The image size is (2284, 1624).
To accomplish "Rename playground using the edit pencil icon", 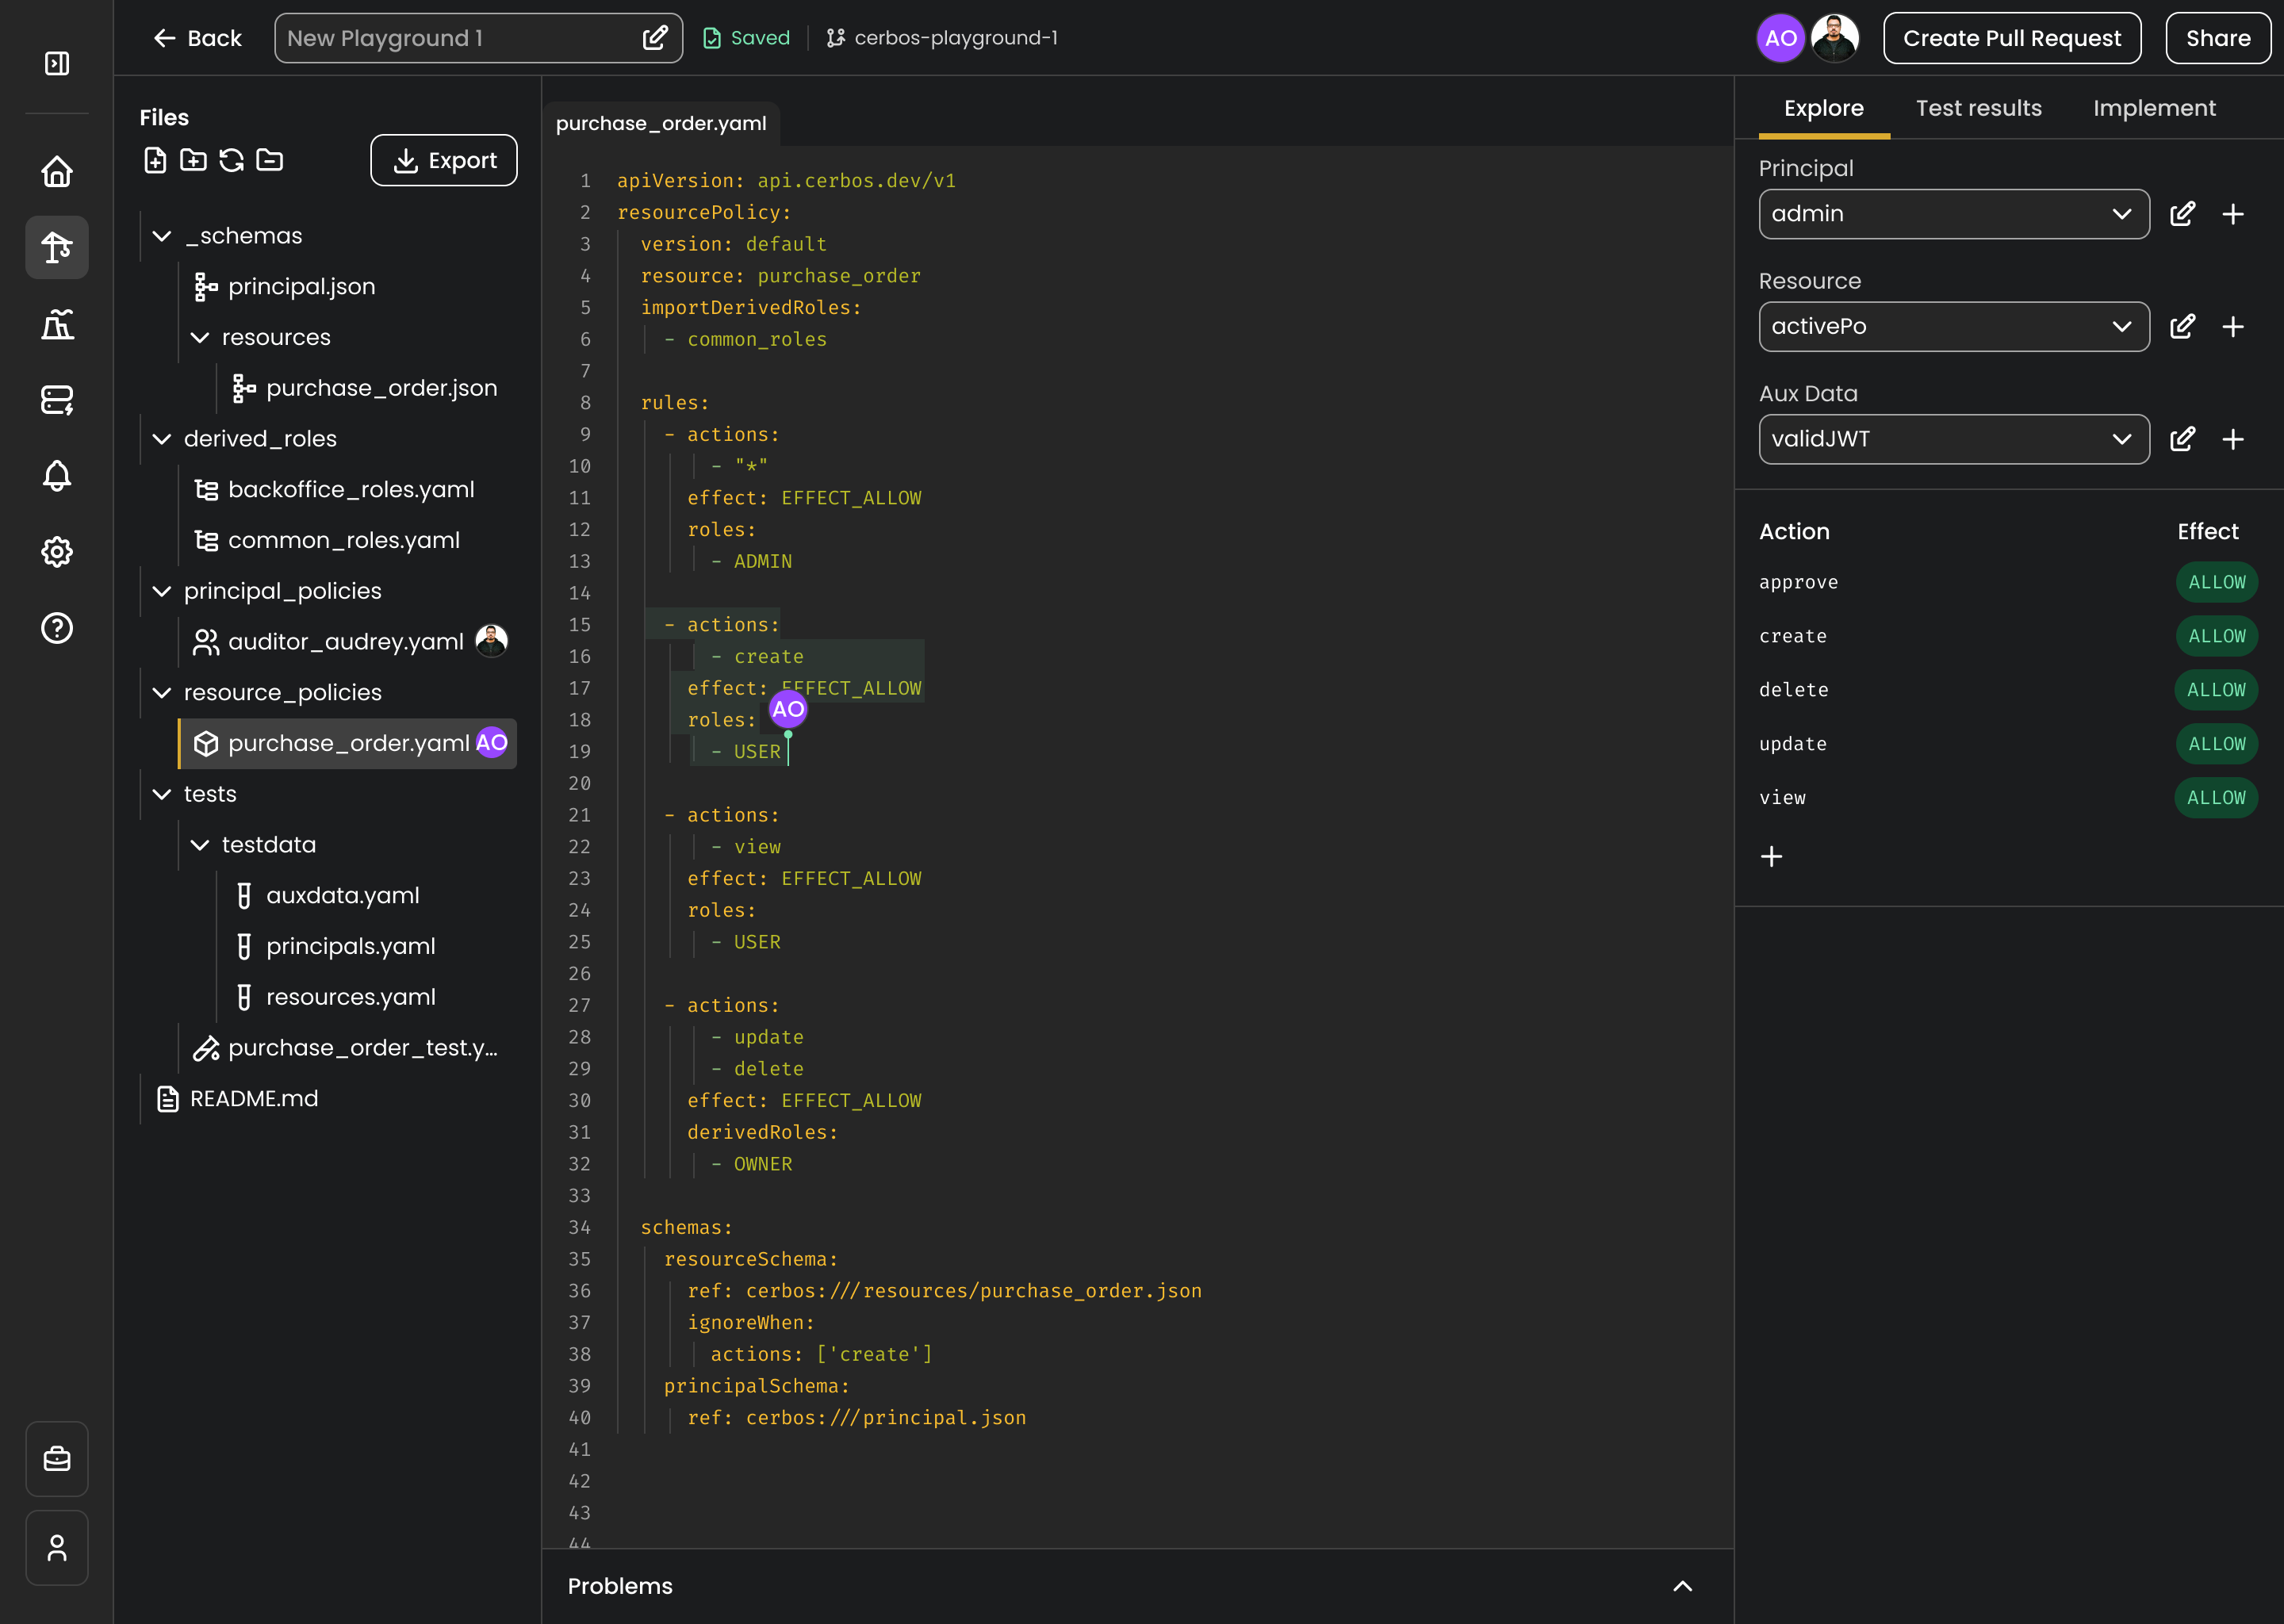I will [656, 37].
